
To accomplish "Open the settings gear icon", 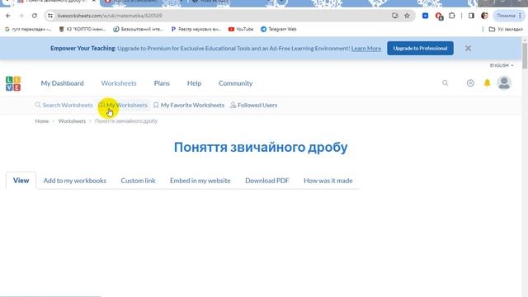I will [x=470, y=82].
